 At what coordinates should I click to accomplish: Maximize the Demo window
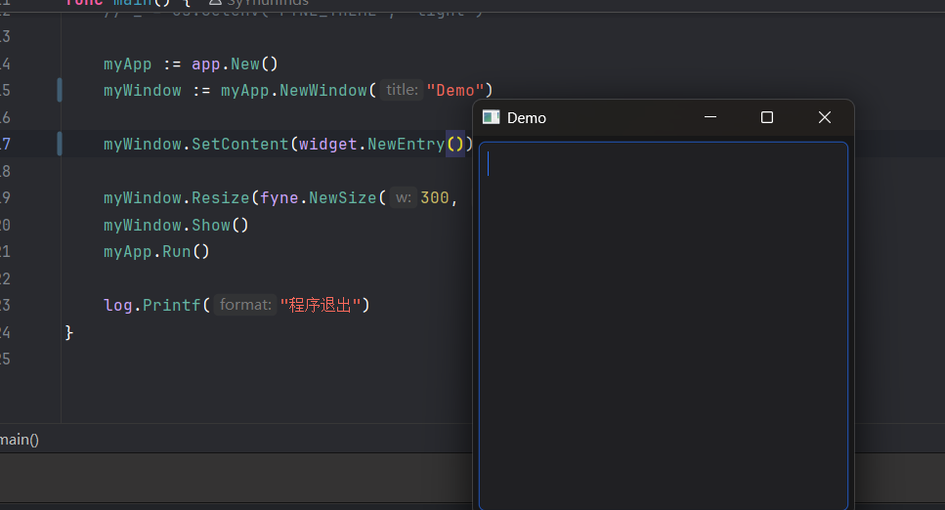tap(767, 117)
